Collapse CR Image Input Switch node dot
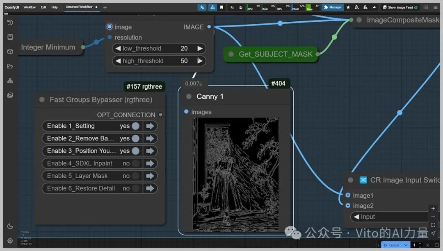Image resolution: width=443 pixels, height=251 pixels. point(351,180)
